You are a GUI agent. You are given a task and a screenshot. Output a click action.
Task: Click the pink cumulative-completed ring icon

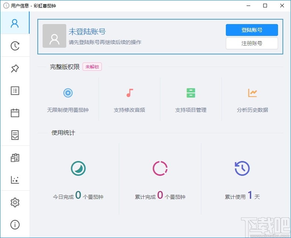160,168
